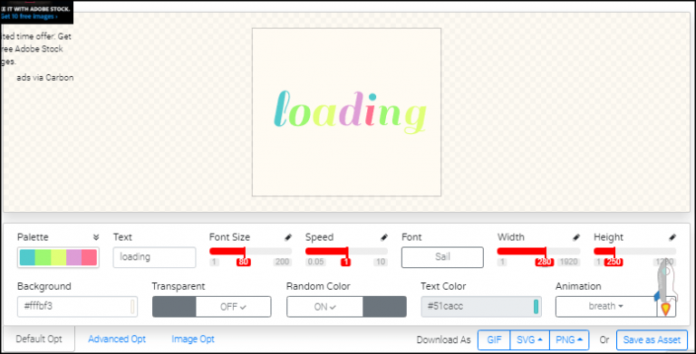Click the pencil icon next to Width
Image resolution: width=696 pixels, height=354 pixels.
(576, 237)
